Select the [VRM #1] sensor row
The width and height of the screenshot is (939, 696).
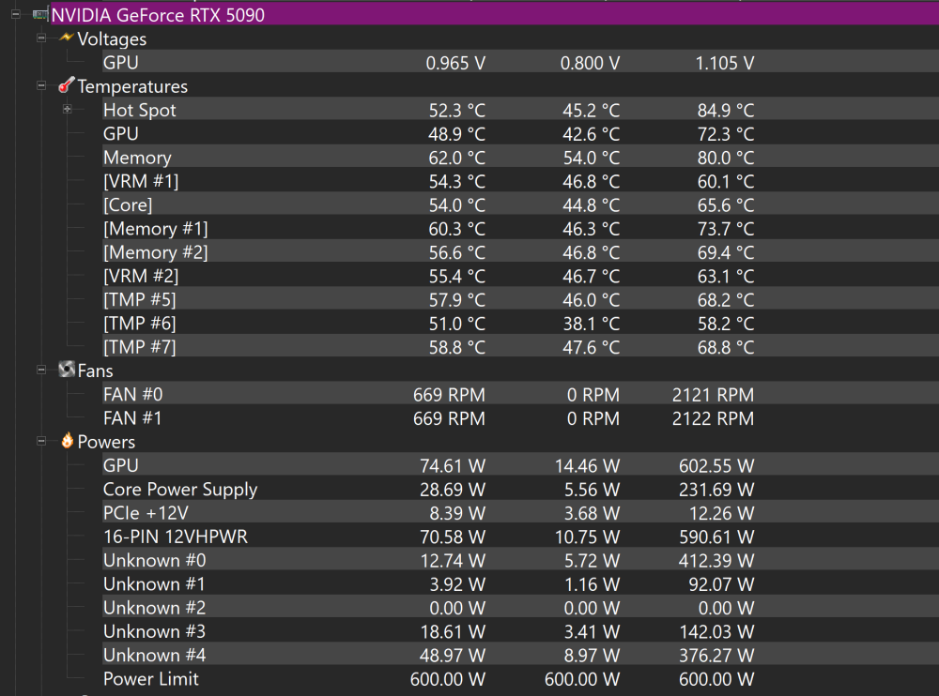coord(520,181)
